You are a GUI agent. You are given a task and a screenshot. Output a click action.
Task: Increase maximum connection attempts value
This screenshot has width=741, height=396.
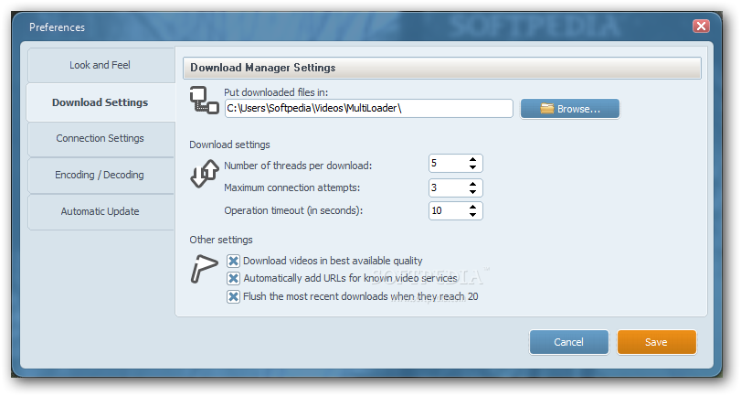[x=472, y=183]
